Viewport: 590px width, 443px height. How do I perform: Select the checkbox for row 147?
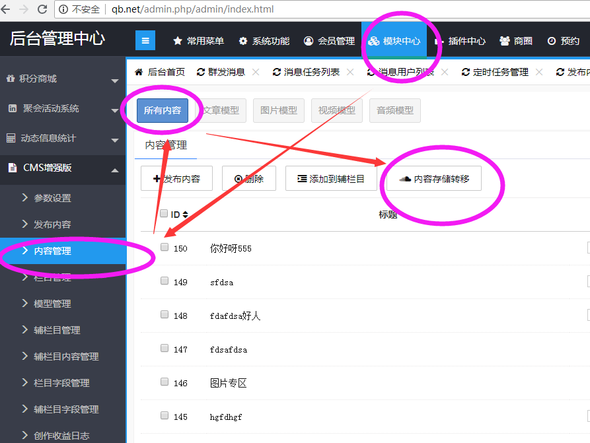click(x=165, y=348)
